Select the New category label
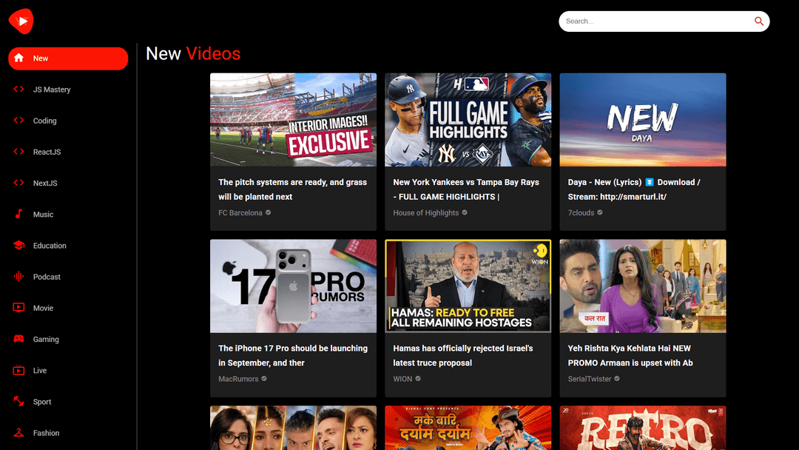Viewport: 799px width, 450px height. coord(41,58)
